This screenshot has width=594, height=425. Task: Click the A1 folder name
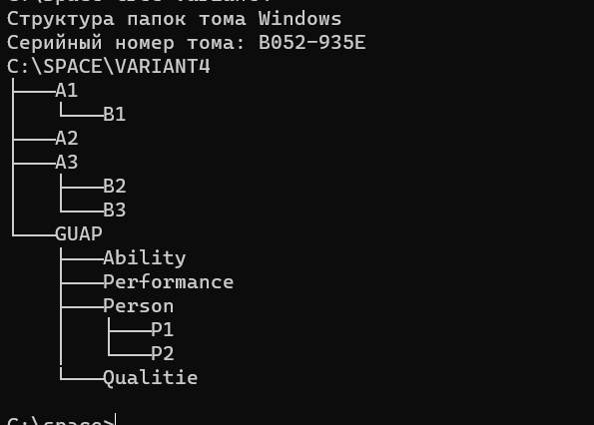(67, 91)
